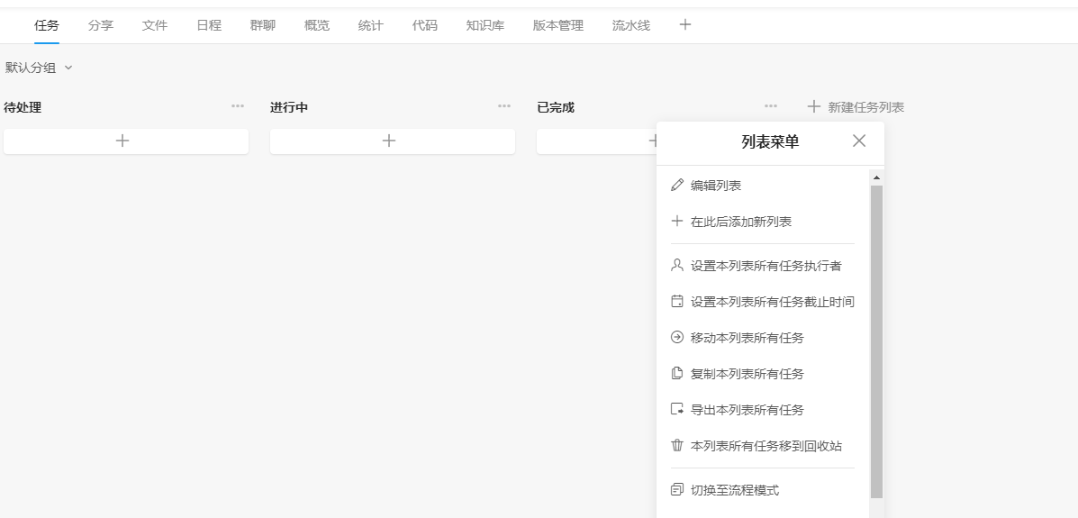Click 新建任务列表 to create a list

[x=856, y=106]
